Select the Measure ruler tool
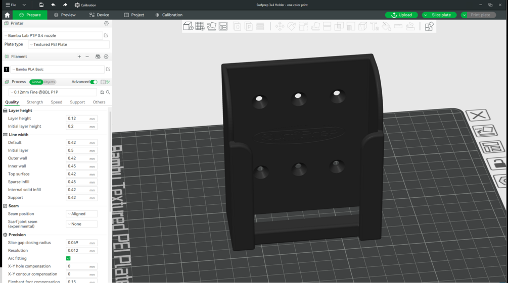 (398, 26)
